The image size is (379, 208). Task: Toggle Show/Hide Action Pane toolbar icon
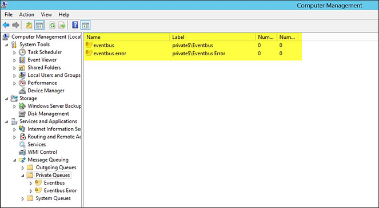pos(86,25)
